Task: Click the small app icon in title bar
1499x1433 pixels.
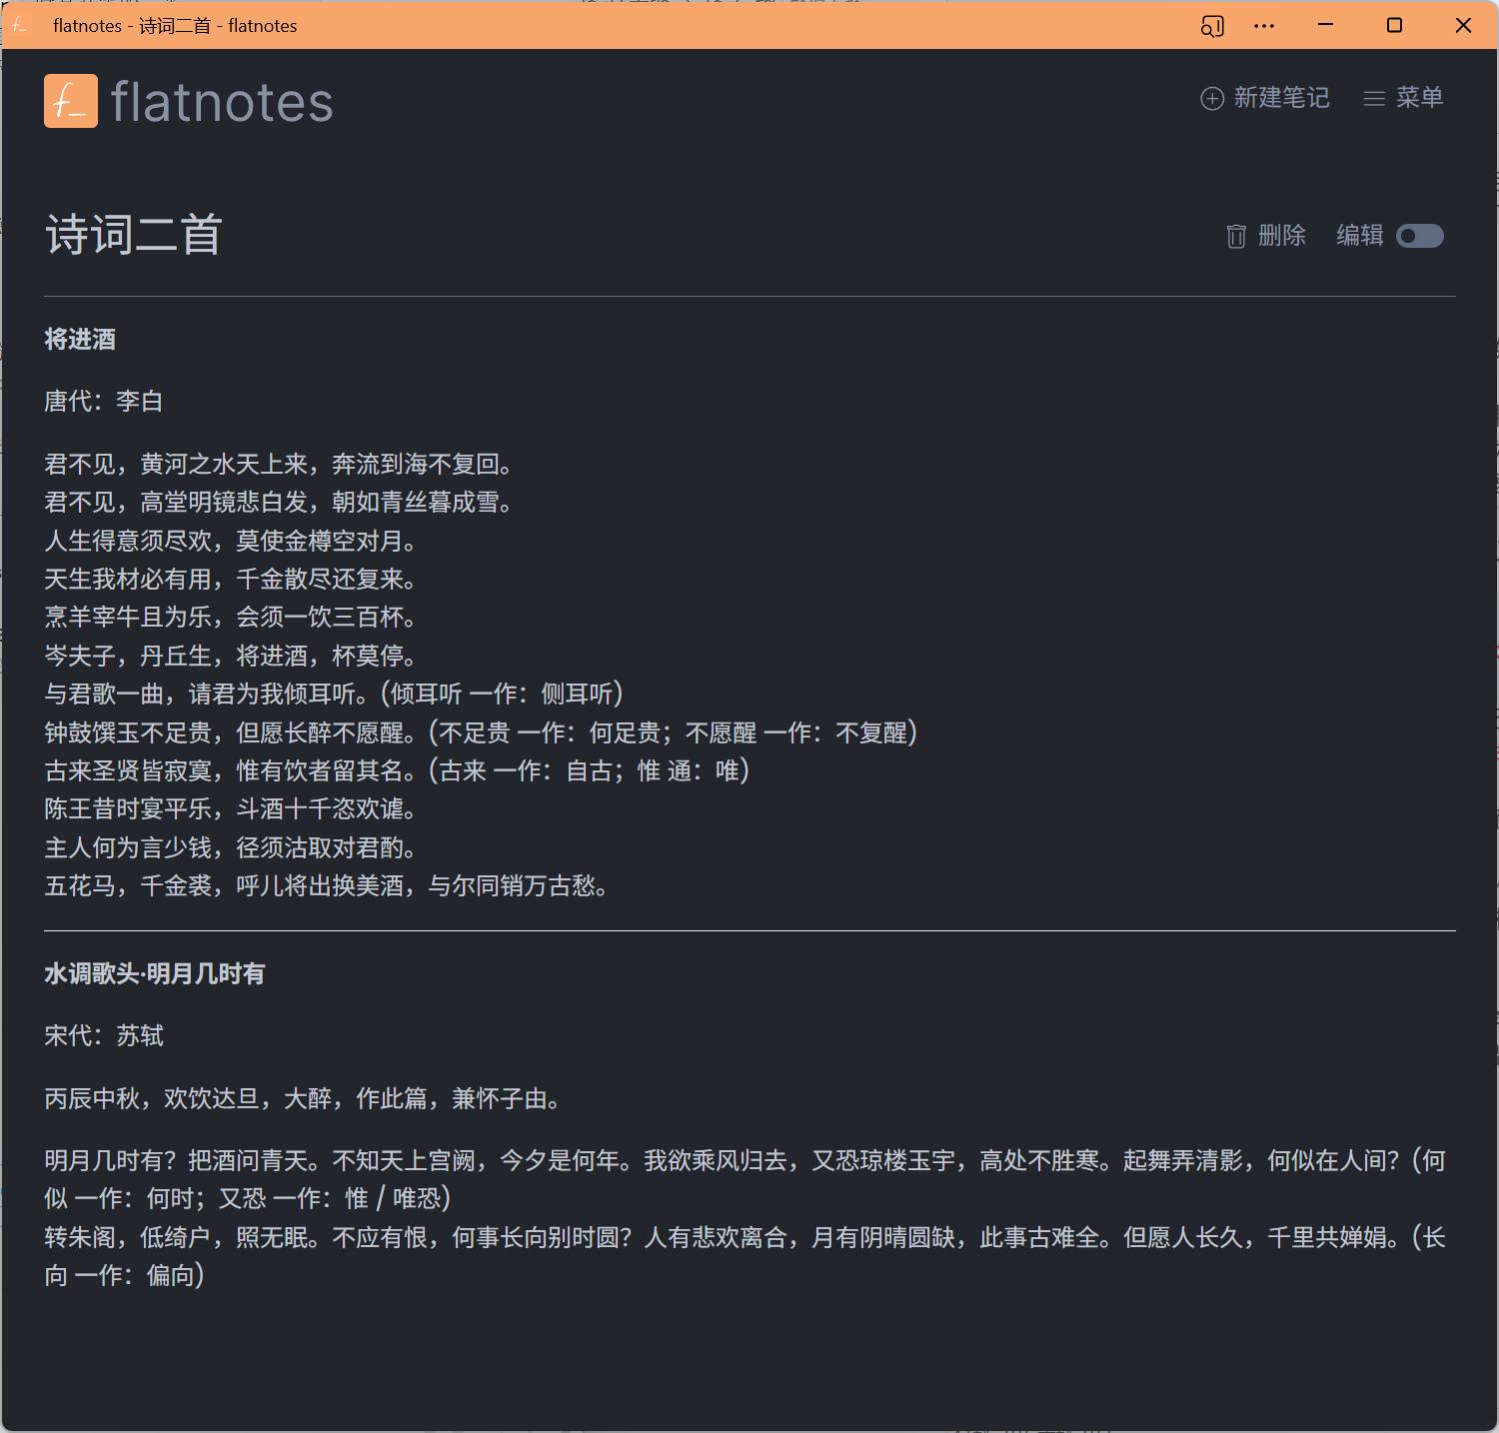Action: coord(20,26)
